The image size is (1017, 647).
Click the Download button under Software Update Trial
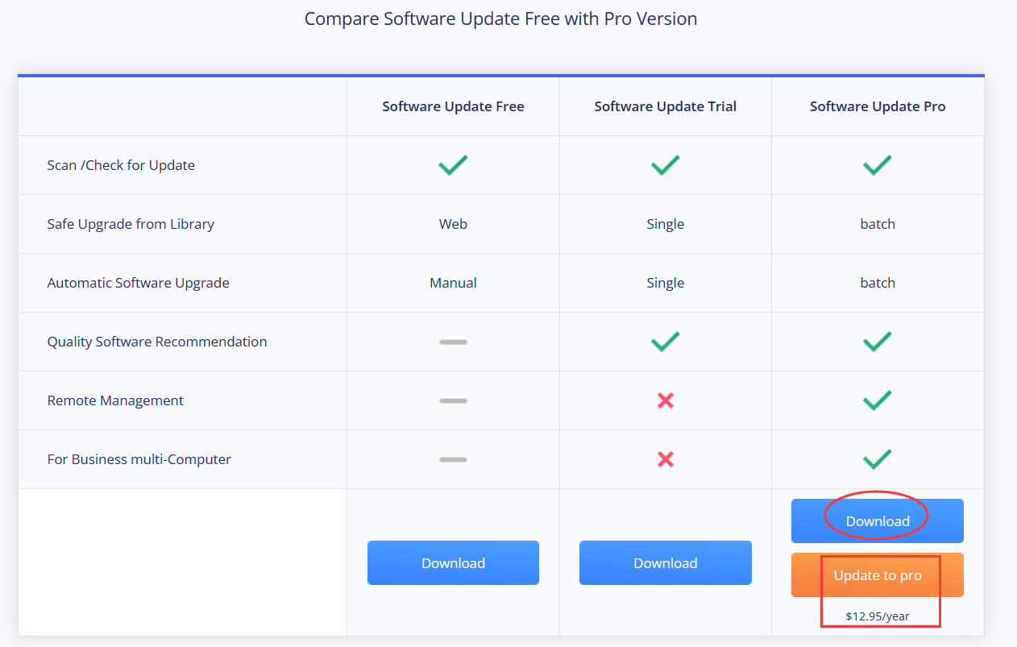pos(665,562)
